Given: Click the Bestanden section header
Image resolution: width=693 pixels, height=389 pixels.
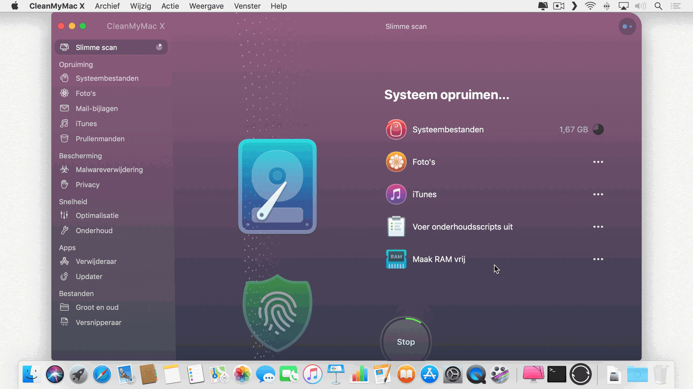Looking at the screenshot, I should click(76, 293).
